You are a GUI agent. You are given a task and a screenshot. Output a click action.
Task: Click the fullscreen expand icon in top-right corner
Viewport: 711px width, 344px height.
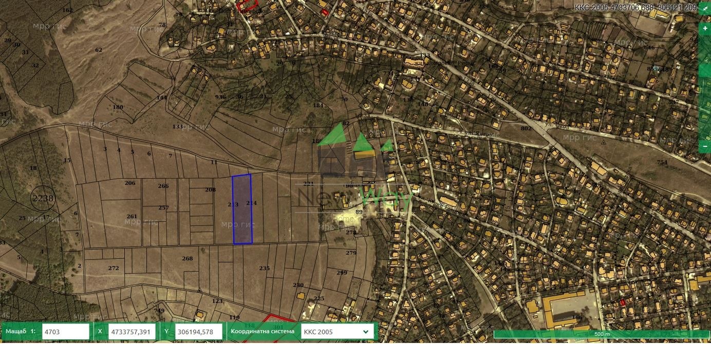coord(705,9)
